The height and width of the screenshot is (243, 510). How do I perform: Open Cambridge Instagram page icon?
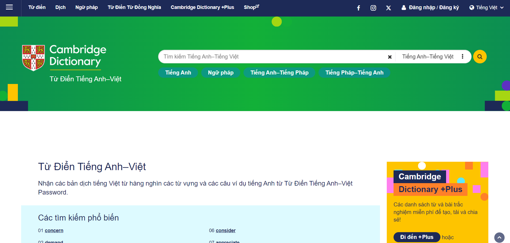point(373,8)
